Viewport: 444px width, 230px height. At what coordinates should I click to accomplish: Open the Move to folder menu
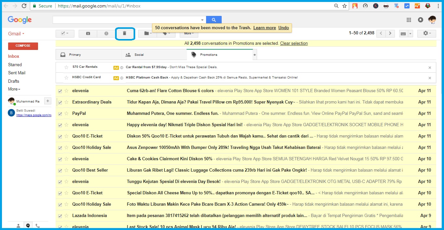click(x=147, y=33)
